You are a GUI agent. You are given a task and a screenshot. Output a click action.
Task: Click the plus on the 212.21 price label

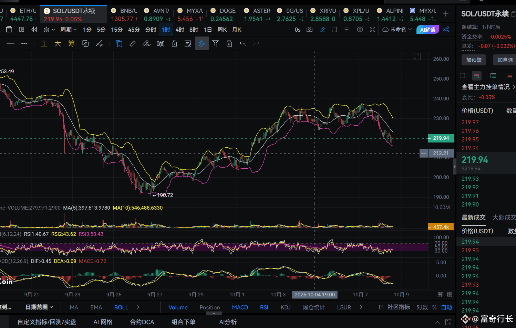click(x=424, y=153)
